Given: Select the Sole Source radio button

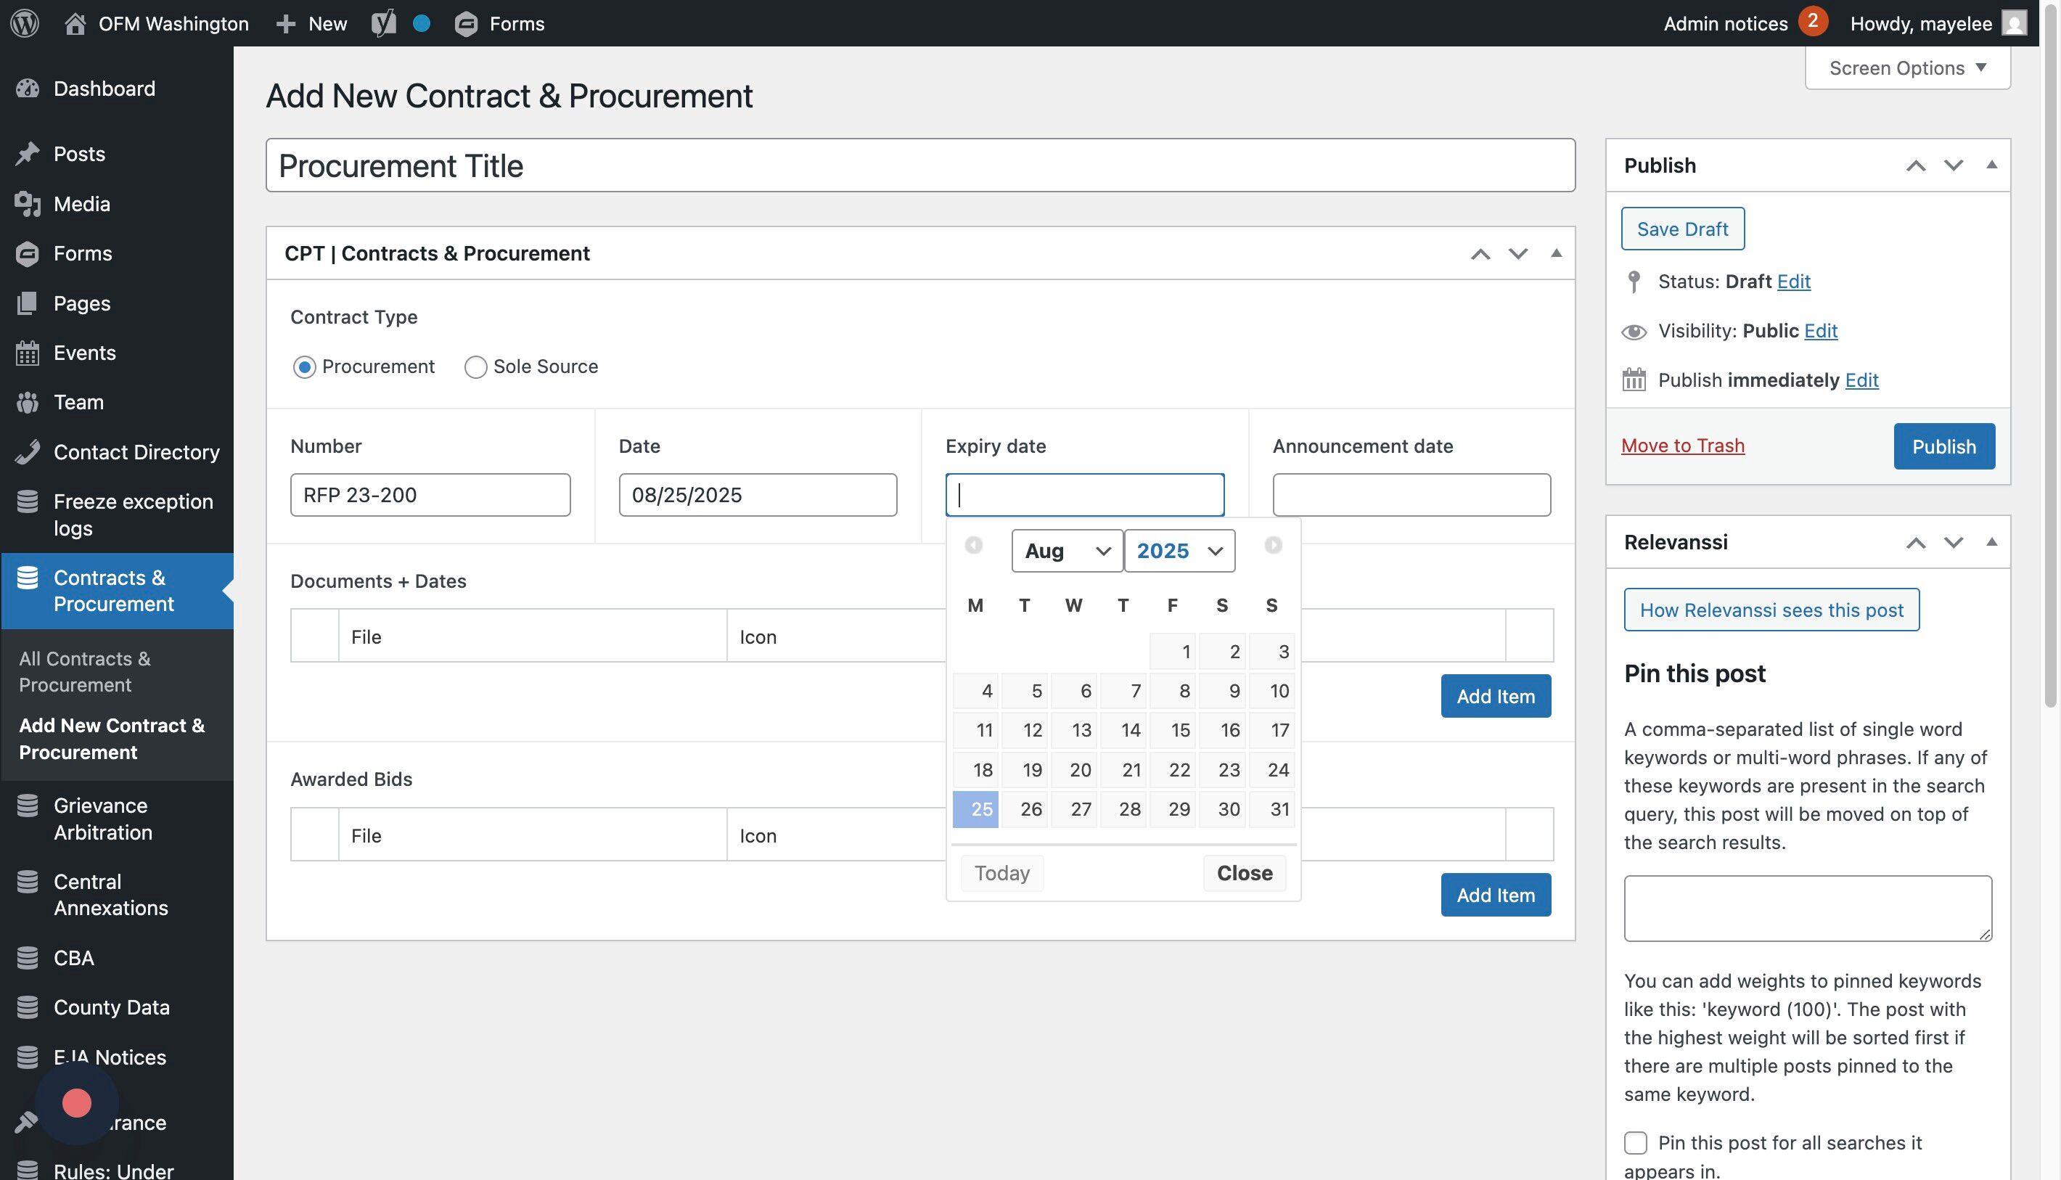Looking at the screenshot, I should point(475,367).
